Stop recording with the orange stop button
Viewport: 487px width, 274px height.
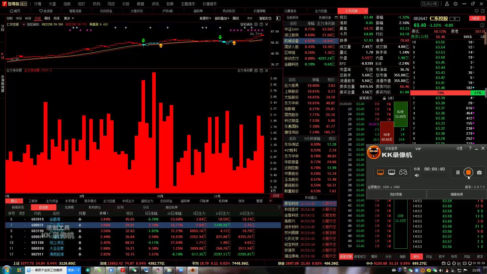point(468,173)
